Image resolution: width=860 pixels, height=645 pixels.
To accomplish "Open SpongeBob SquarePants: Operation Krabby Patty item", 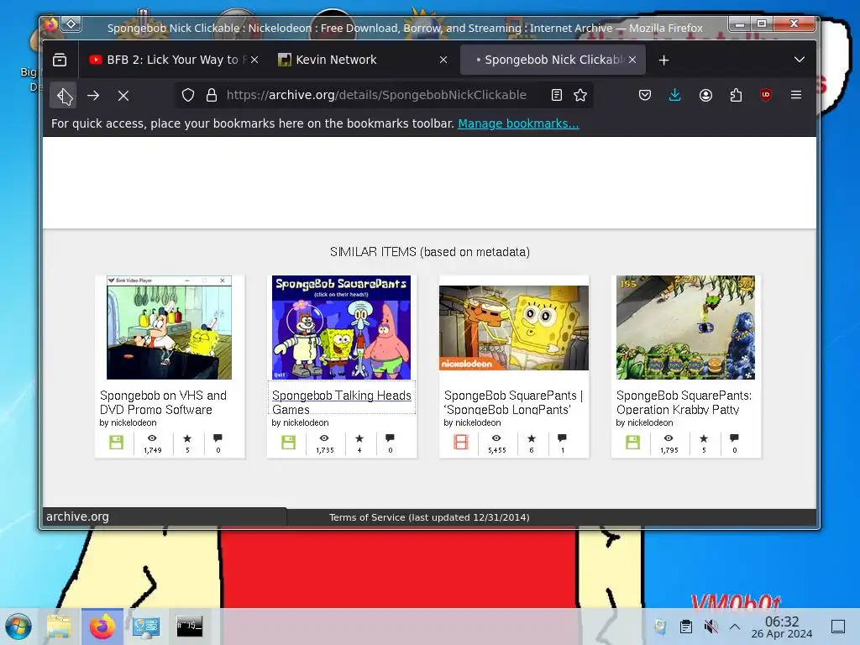I will (x=684, y=402).
